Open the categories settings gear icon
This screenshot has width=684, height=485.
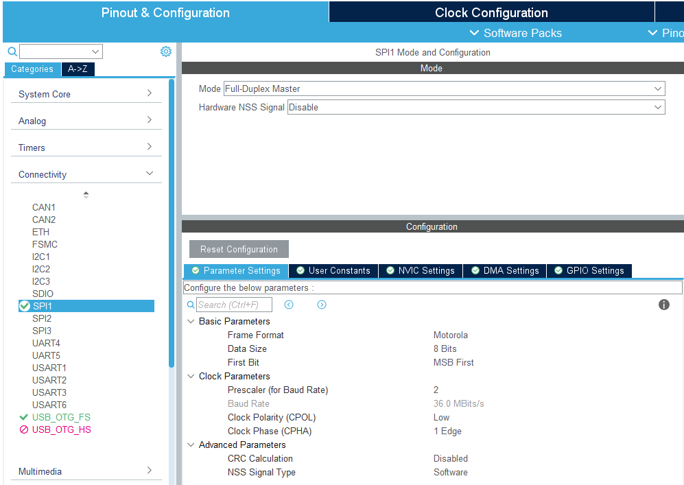point(166,51)
